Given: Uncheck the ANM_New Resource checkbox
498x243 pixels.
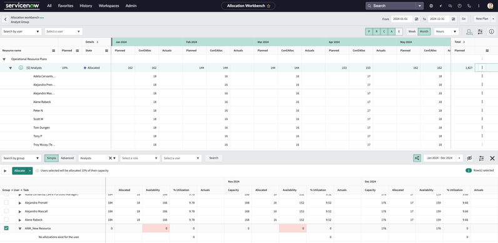Looking at the screenshot, I should point(6,228).
